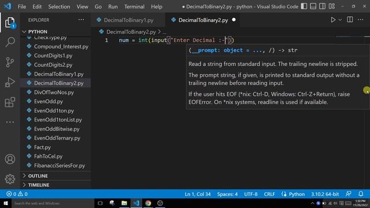Open EvenOdd1ton.py in explorer
Viewport: 370px width, 208px height.
pos(54,110)
